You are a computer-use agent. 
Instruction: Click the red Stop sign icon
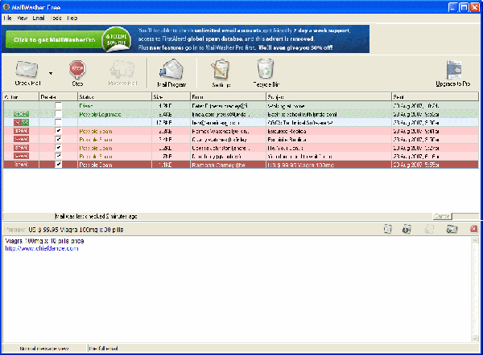pyautogui.click(x=77, y=69)
